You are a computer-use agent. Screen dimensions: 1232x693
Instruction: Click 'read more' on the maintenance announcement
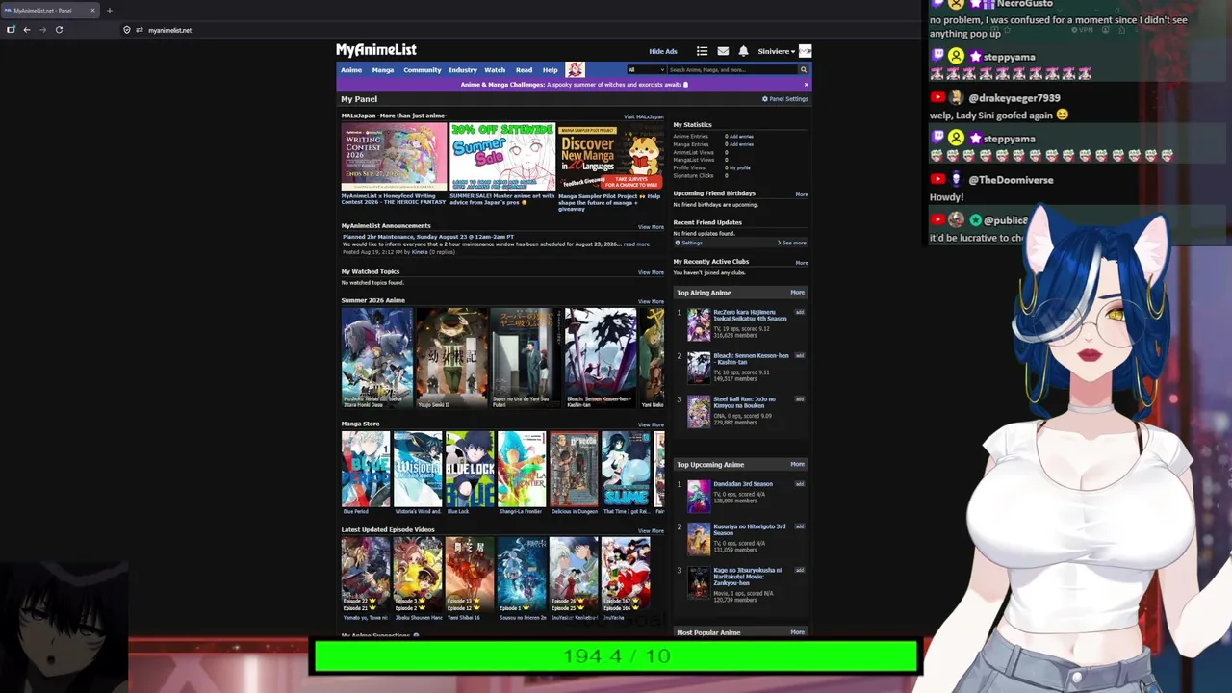click(x=636, y=244)
